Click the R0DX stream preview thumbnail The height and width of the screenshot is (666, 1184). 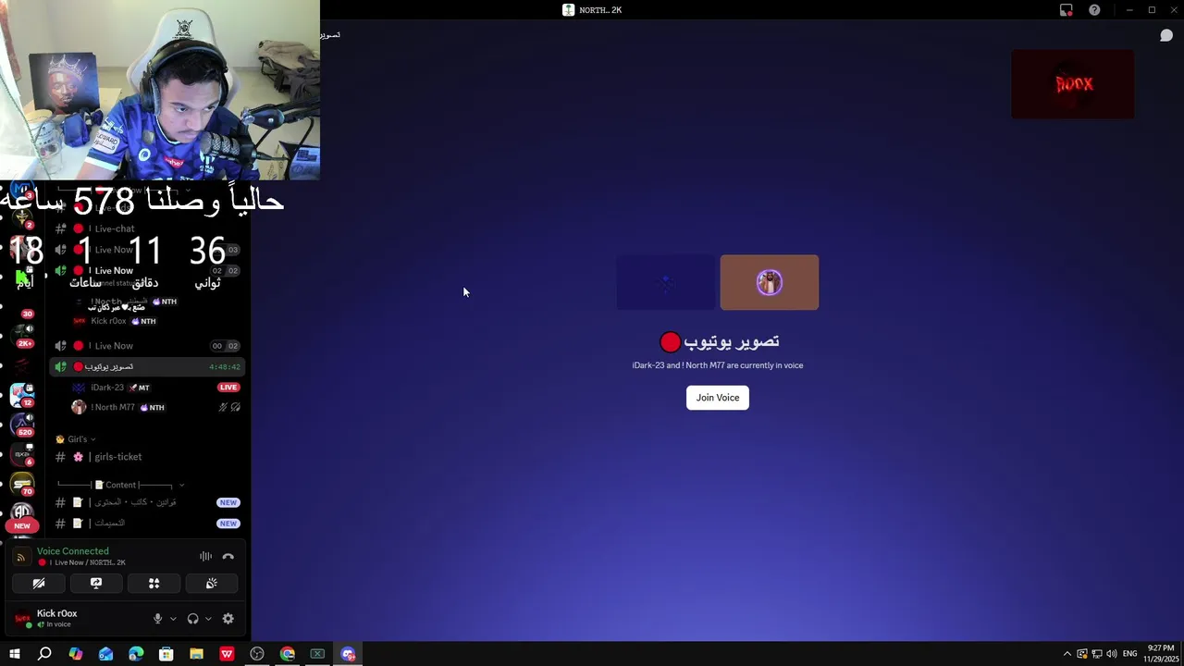1072,84
